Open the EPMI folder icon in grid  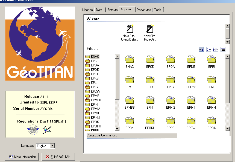pyautogui.click(x=150, y=100)
